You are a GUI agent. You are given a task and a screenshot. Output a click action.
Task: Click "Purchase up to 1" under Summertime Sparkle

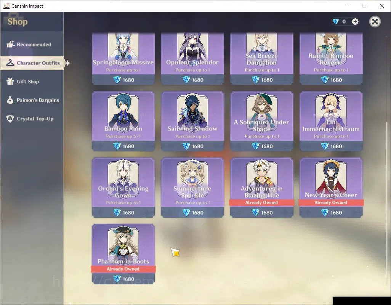tap(192, 203)
